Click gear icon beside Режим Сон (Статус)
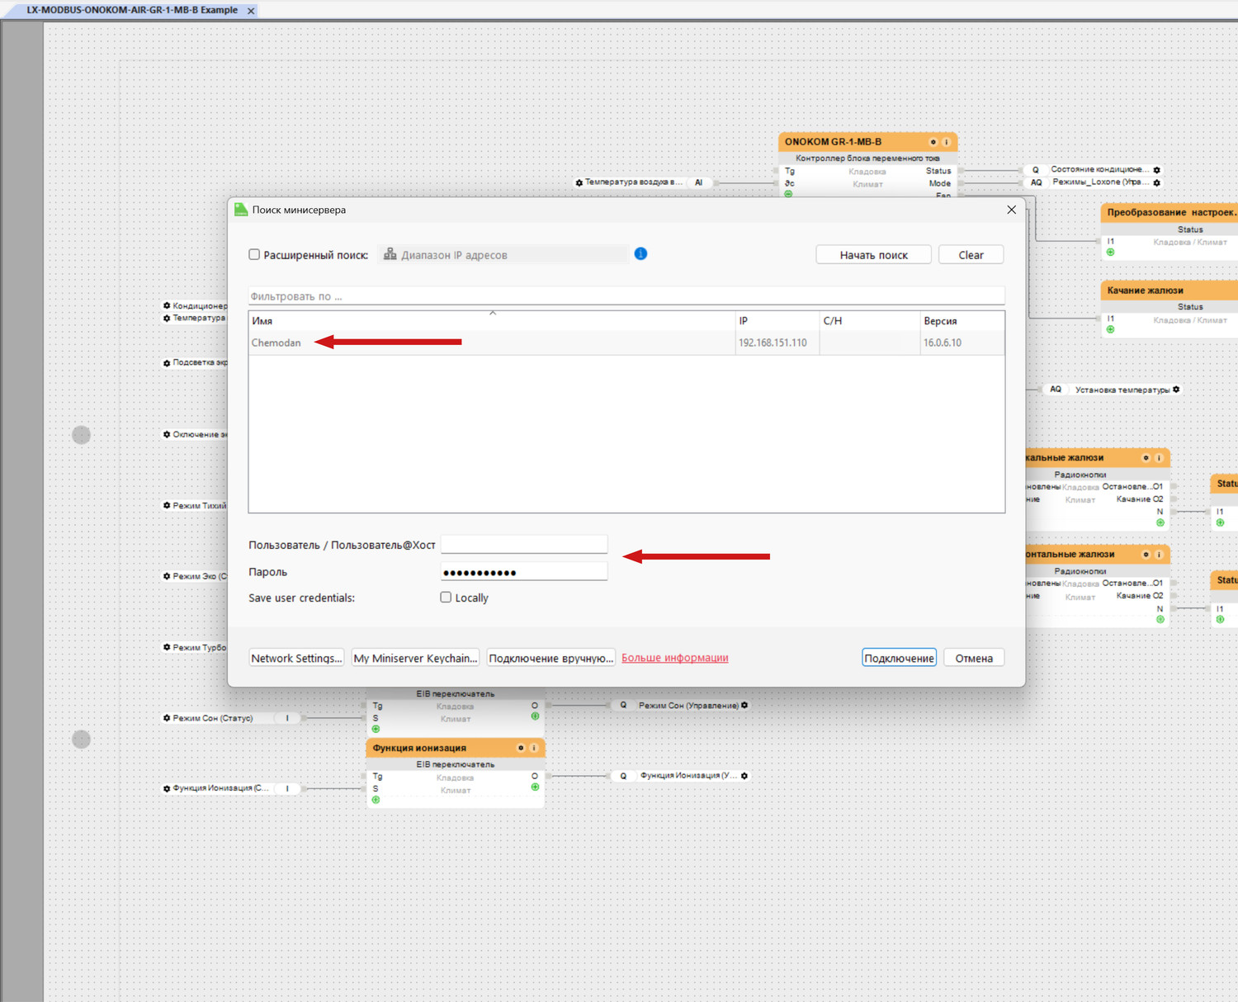Image resolution: width=1238 pixels, height=1002 pixels. pos(167,718)
